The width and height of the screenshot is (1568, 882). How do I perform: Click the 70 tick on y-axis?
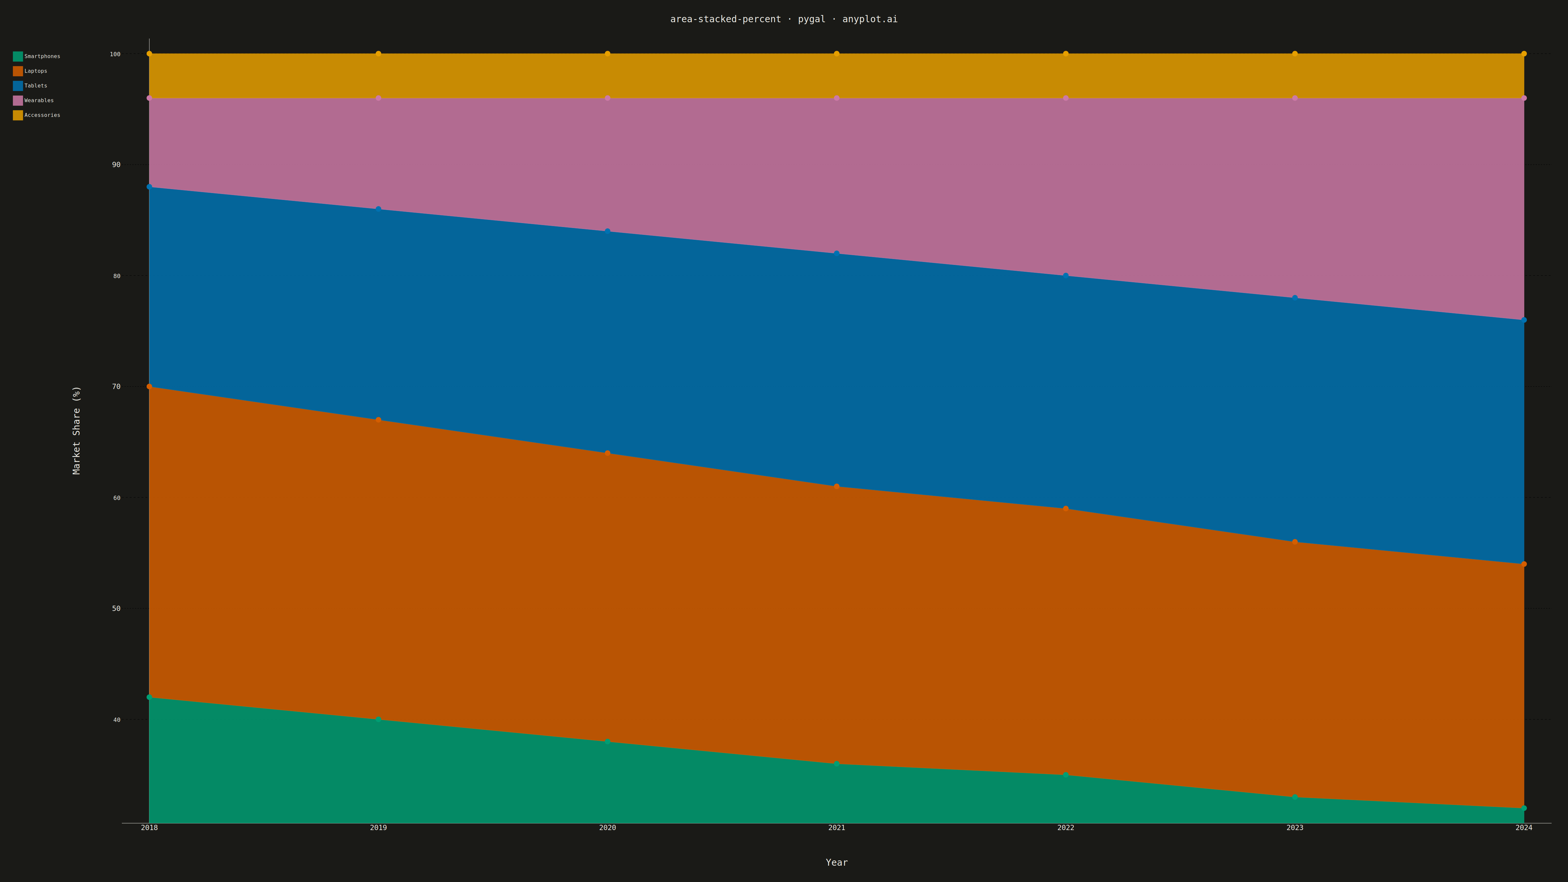pyautogui.click(x=116, y=386)
